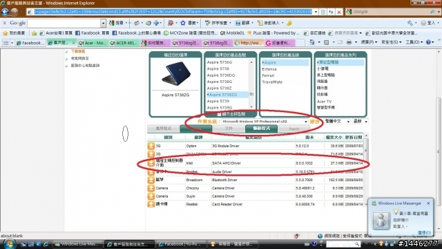
Task: Select TravelMate product line
Action: (x=272, y=82)
